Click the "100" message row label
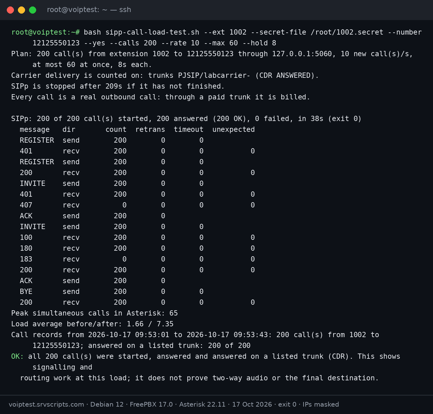 (x=26, y=237)
